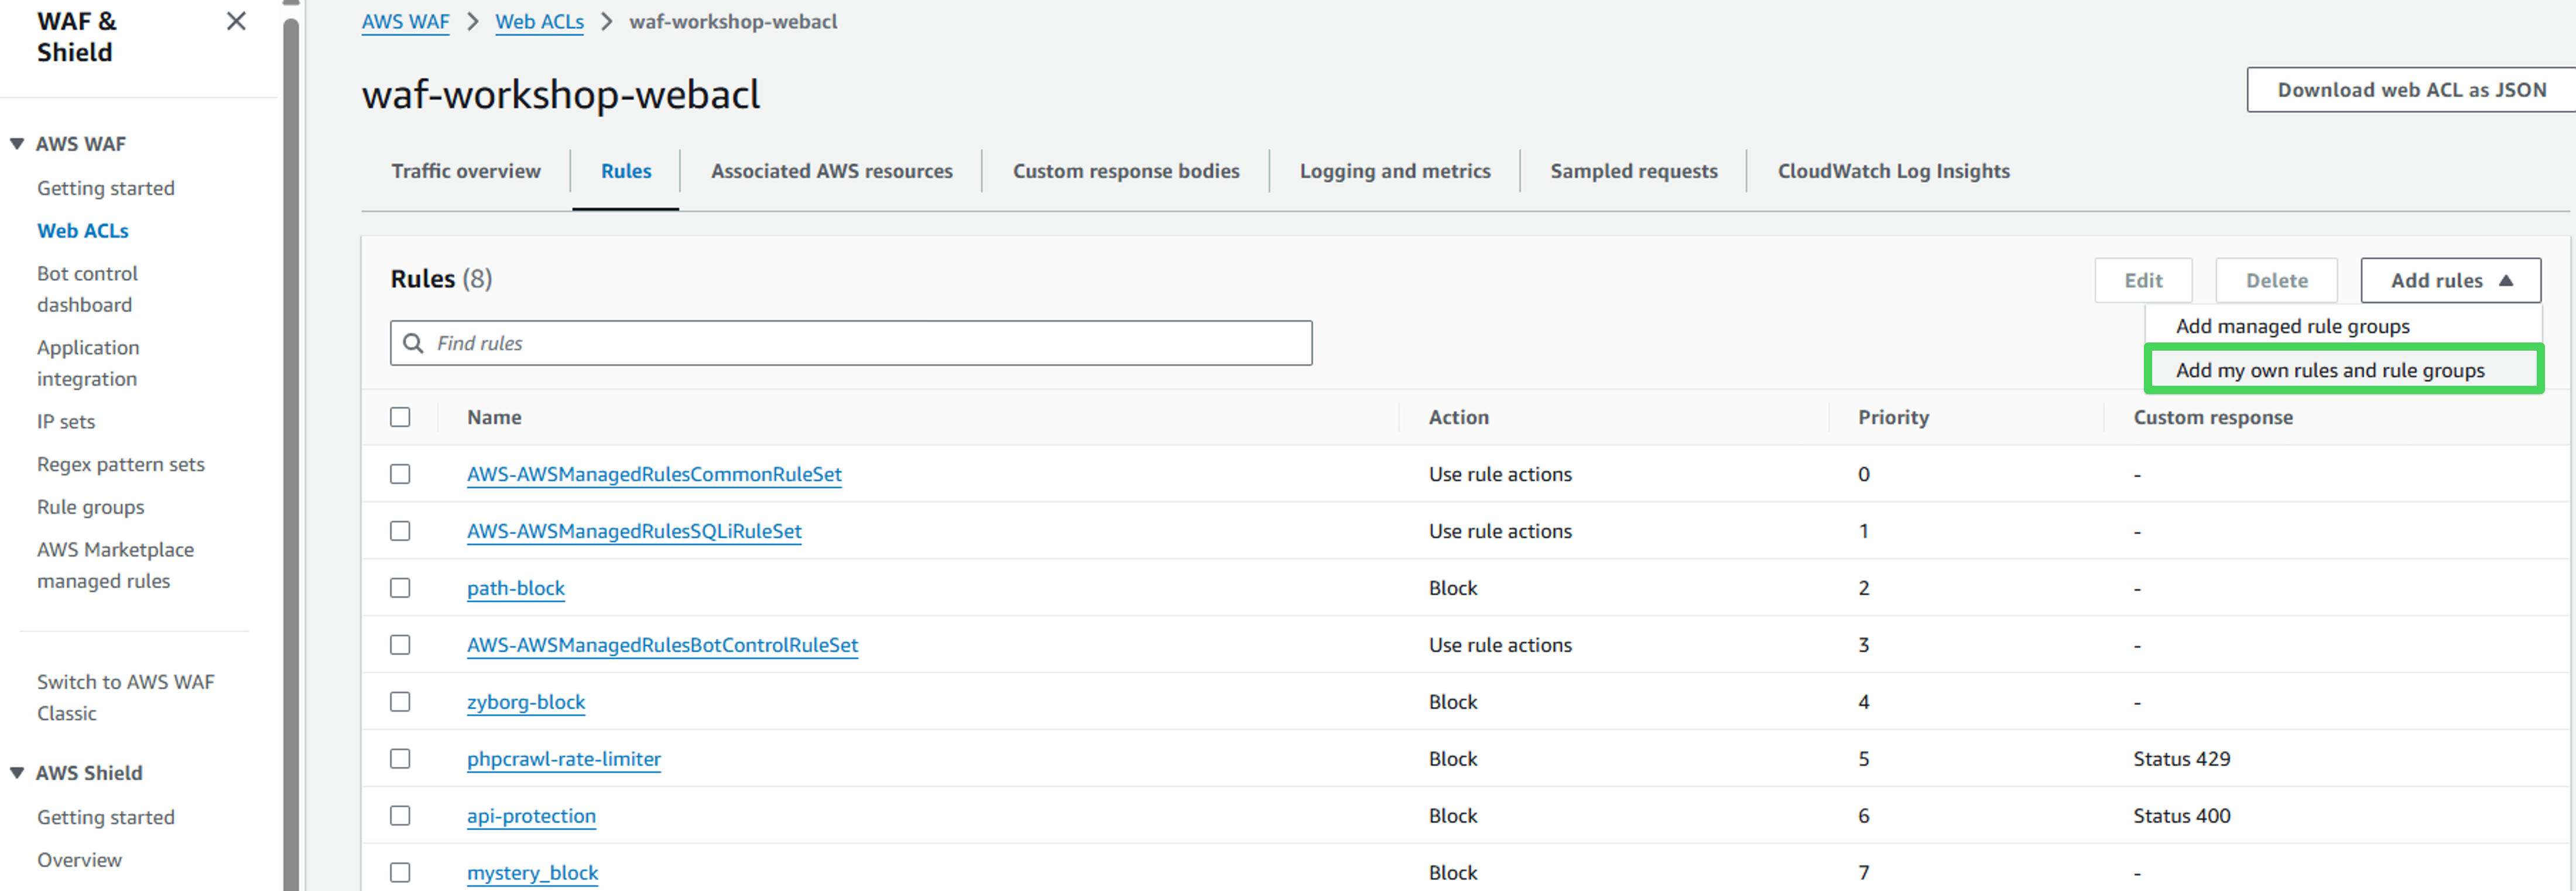
Task: Click into the Find rules search field
Action: point(860,343)
